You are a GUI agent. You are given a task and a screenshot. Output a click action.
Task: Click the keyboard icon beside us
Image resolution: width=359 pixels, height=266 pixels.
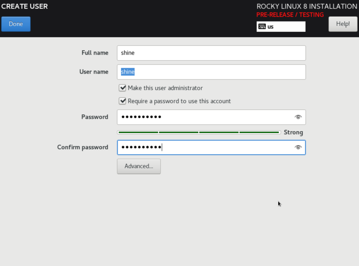262,27
